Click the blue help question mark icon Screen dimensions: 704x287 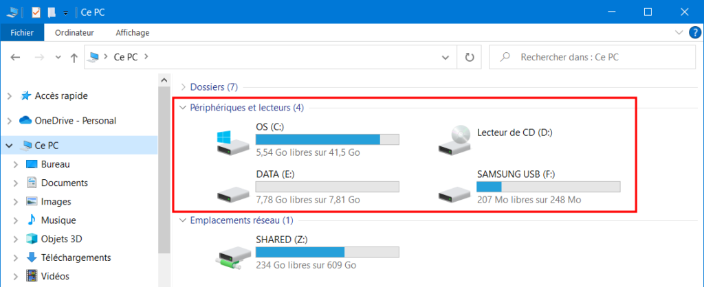tap(694, 33)
